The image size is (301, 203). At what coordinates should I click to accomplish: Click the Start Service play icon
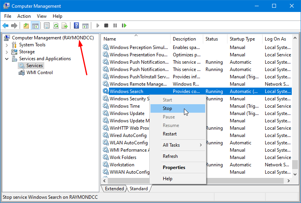(x=98, y=25)
